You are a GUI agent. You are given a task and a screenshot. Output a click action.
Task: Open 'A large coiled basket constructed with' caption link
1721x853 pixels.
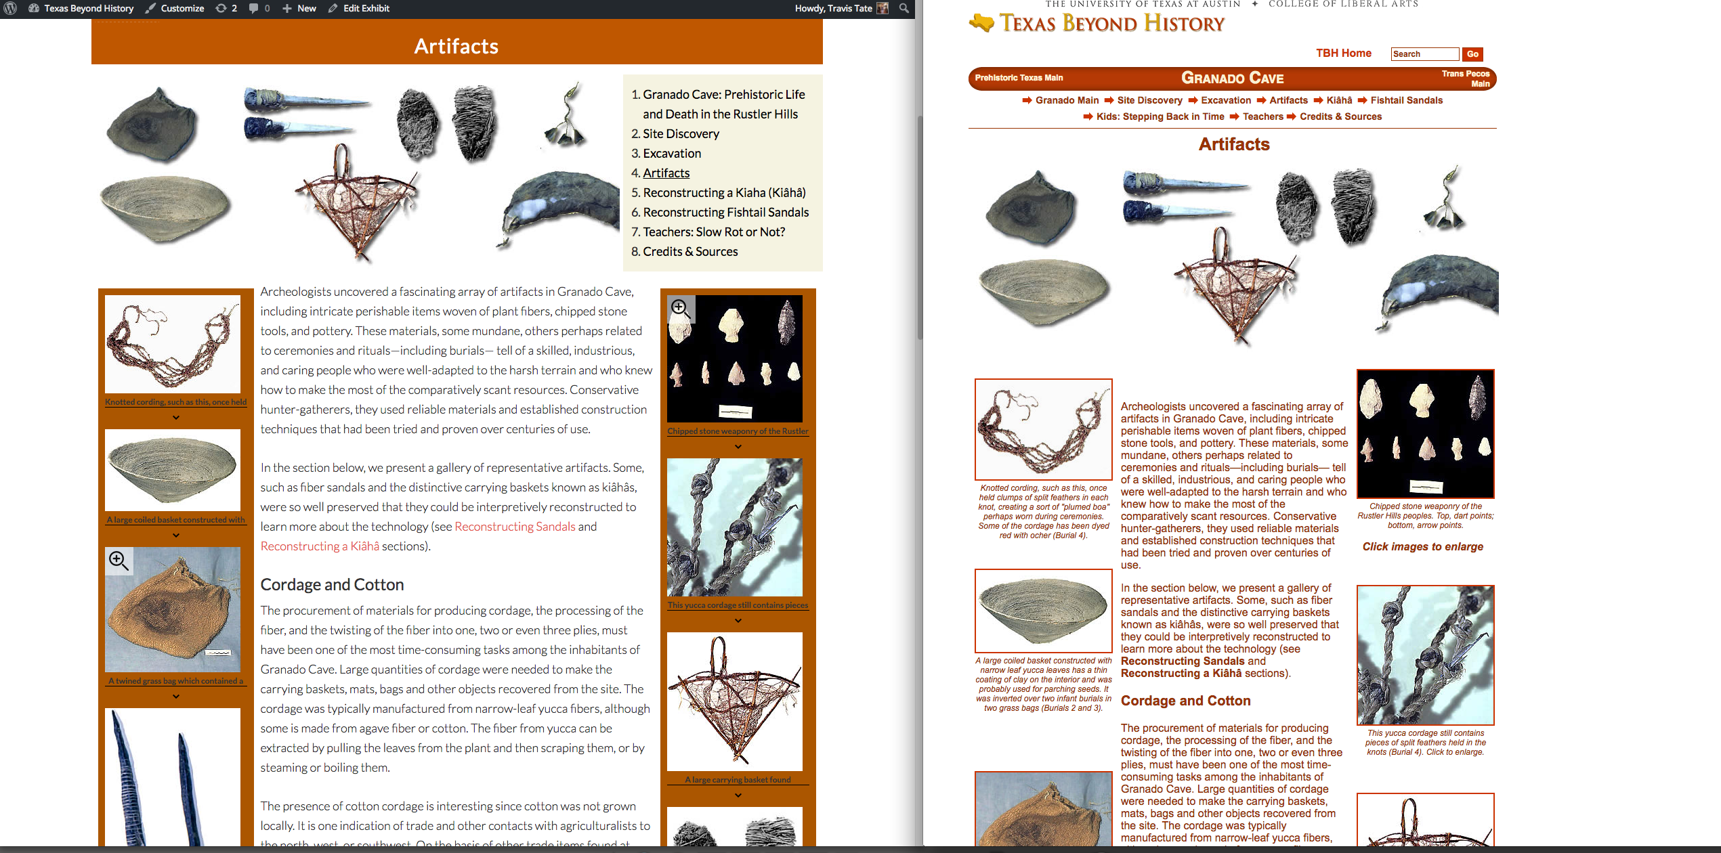(176, 520)
